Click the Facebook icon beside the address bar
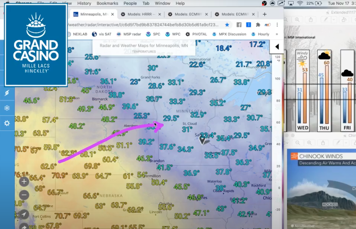Screen dimensions: 356x229 tap(239, 25)
